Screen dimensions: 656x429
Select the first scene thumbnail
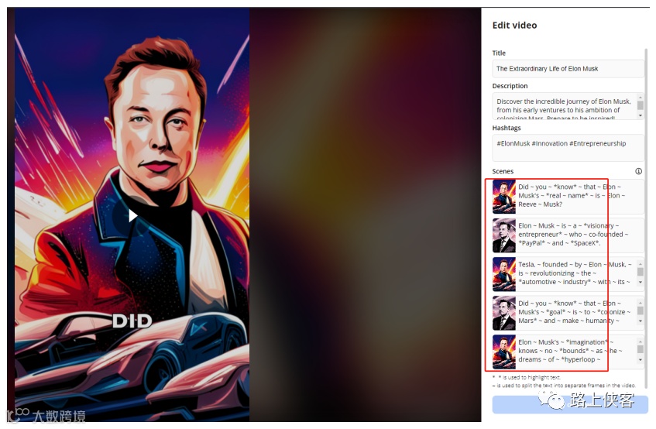tap(503, 197)
